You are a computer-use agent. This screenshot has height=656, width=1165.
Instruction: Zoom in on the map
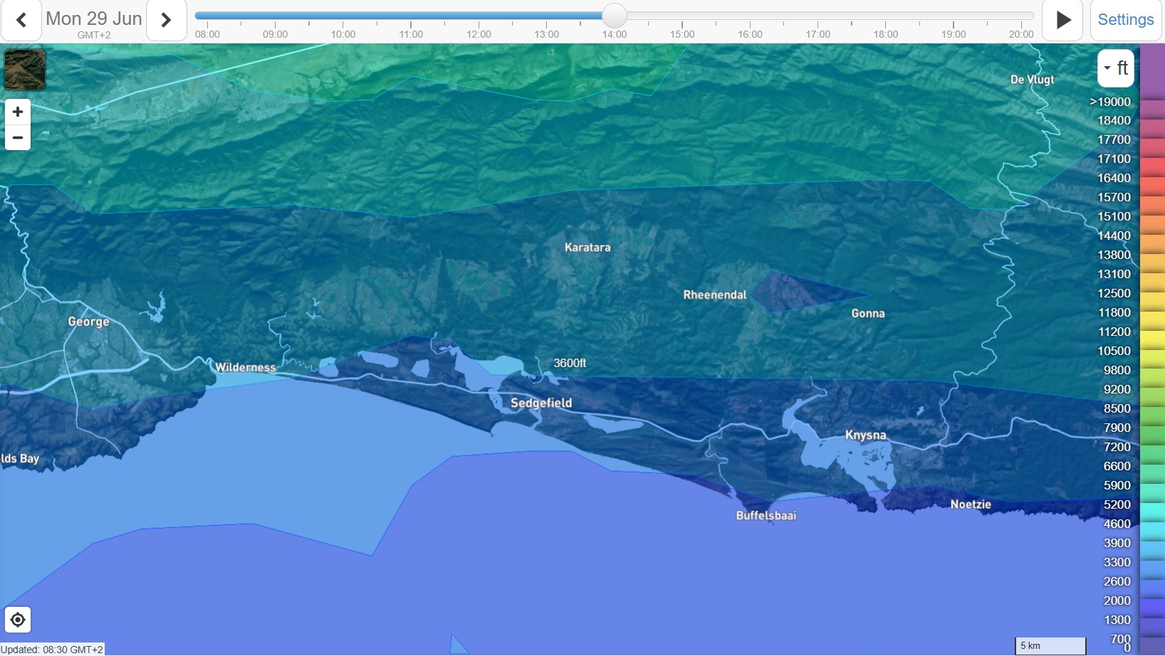(x=18, y=112)
